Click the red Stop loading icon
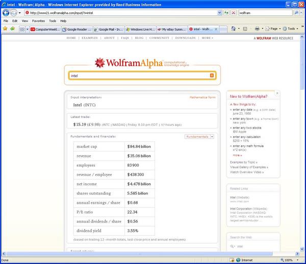Viewport: 306px width, 264px height. (x=233, y=13)
